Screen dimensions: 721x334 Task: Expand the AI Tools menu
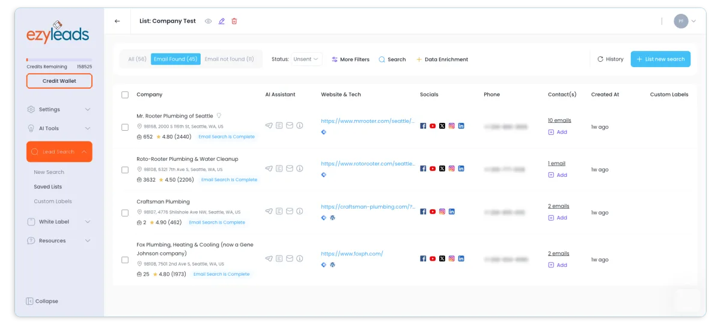pyautogui.click(x=59, y=128)
